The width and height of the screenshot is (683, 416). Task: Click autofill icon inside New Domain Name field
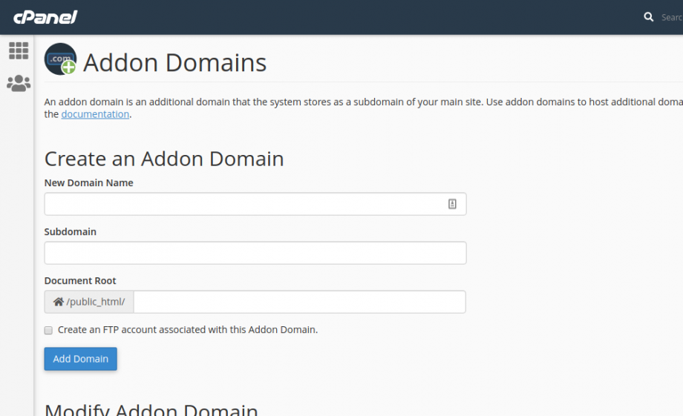(452, 204)
